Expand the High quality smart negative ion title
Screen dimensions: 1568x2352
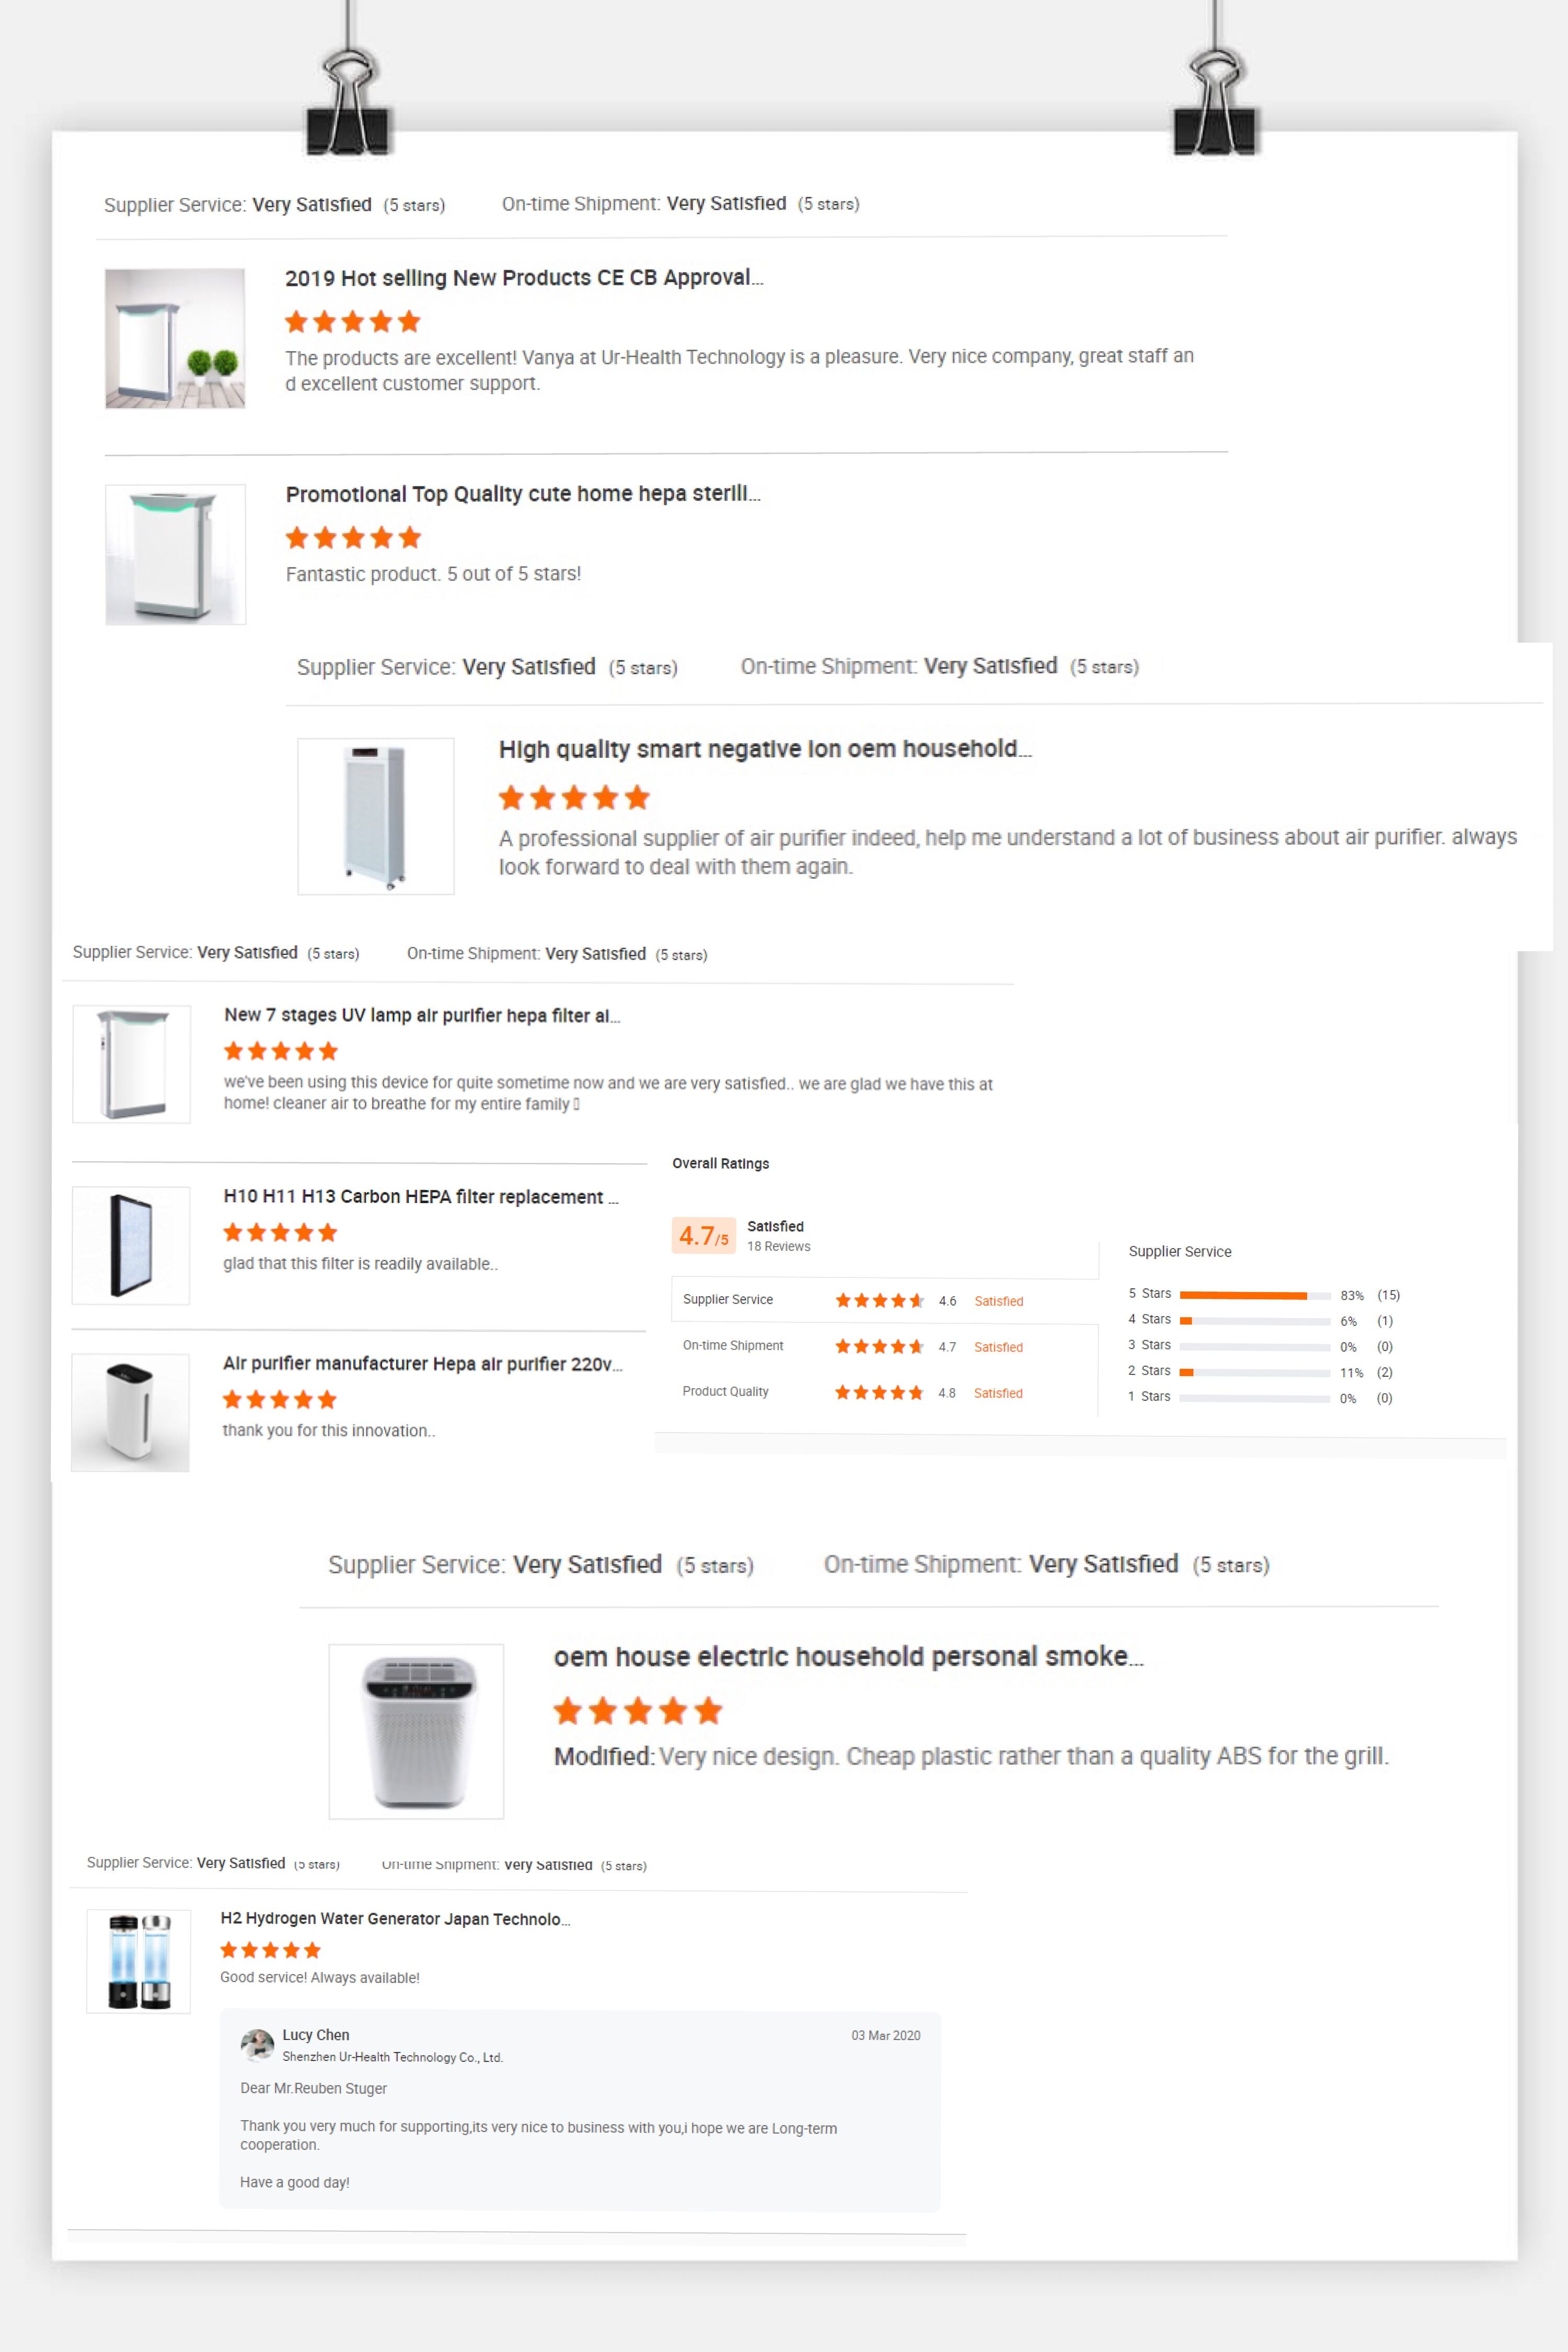click(x=766, y=750)
